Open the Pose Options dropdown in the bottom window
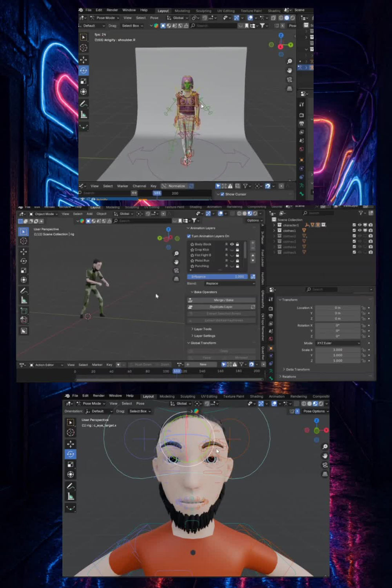Screen dimensions: 392x588 pos(316,411)
